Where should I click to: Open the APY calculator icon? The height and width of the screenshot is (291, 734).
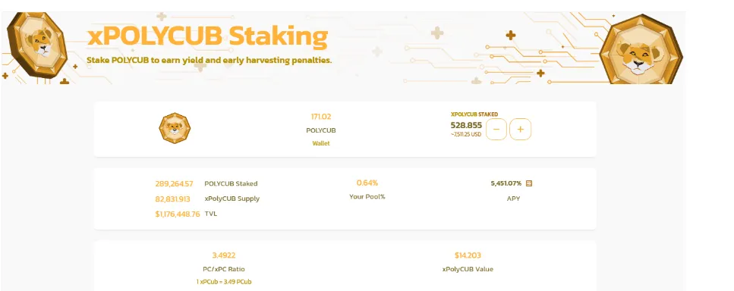[x=529, y=183]
